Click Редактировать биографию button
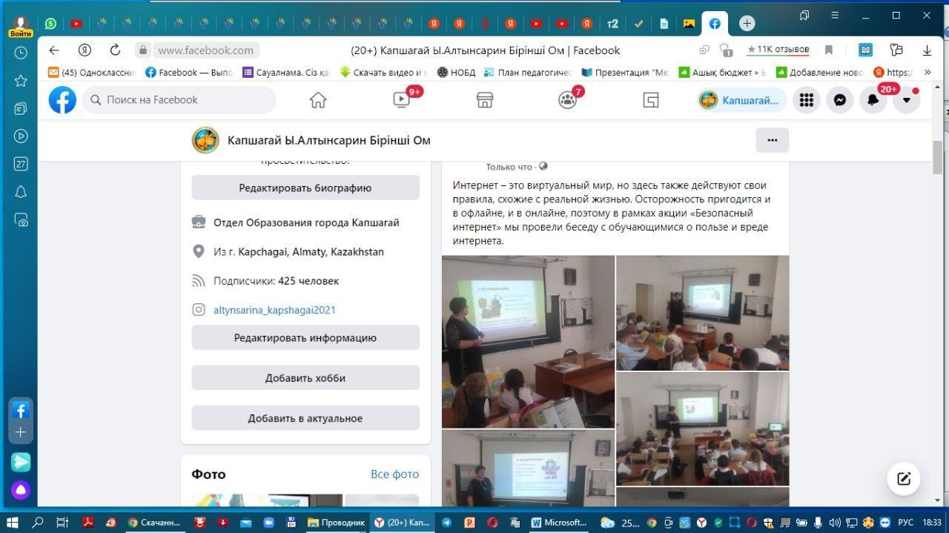Screen dimensions: 949x533 coord(305,188)
